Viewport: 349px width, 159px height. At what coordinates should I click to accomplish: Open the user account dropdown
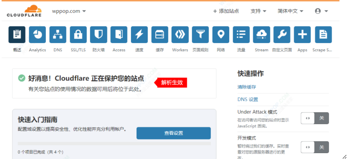tap(321, 11)
